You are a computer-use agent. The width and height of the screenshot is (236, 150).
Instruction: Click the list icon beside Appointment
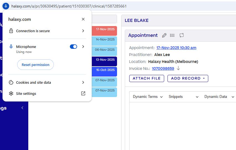(x=172, y=35)
